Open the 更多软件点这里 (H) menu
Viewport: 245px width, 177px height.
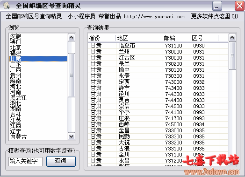point(215,16)
